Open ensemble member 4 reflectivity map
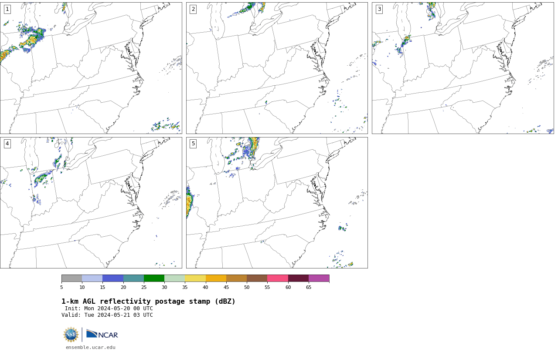This screenshot has width=558, height=352. tap(91, 203)
